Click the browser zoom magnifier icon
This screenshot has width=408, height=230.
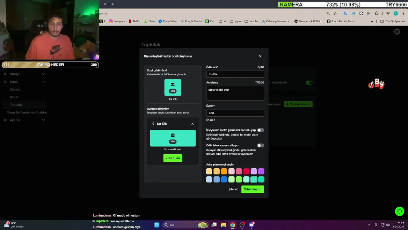(x=328, y=13)
